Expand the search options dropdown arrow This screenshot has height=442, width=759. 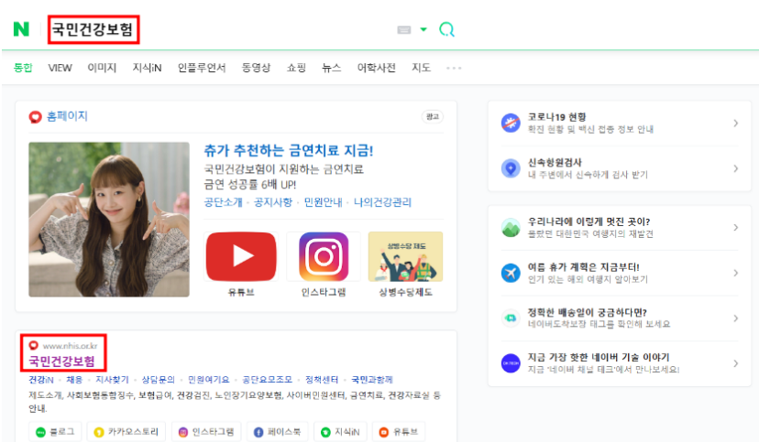[423, 29]
